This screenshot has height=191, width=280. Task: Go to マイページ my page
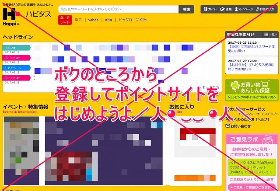point(244,9)
